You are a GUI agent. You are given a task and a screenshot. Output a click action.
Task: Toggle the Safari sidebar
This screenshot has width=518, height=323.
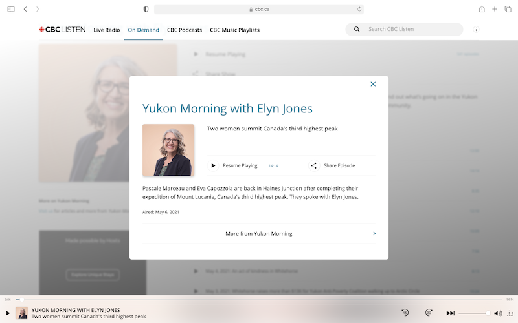click(x=11, y=9)
